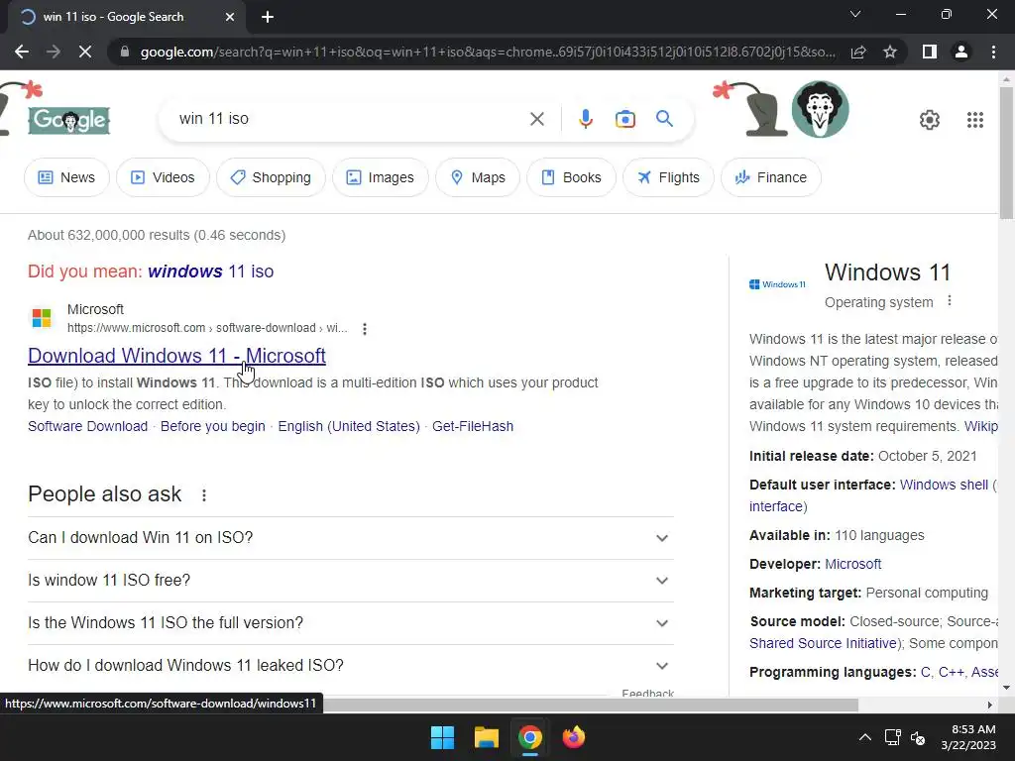Open 'Get-FileHash' sitelink
Viewport: 1015px width, 761px height.
coord(473,426)
